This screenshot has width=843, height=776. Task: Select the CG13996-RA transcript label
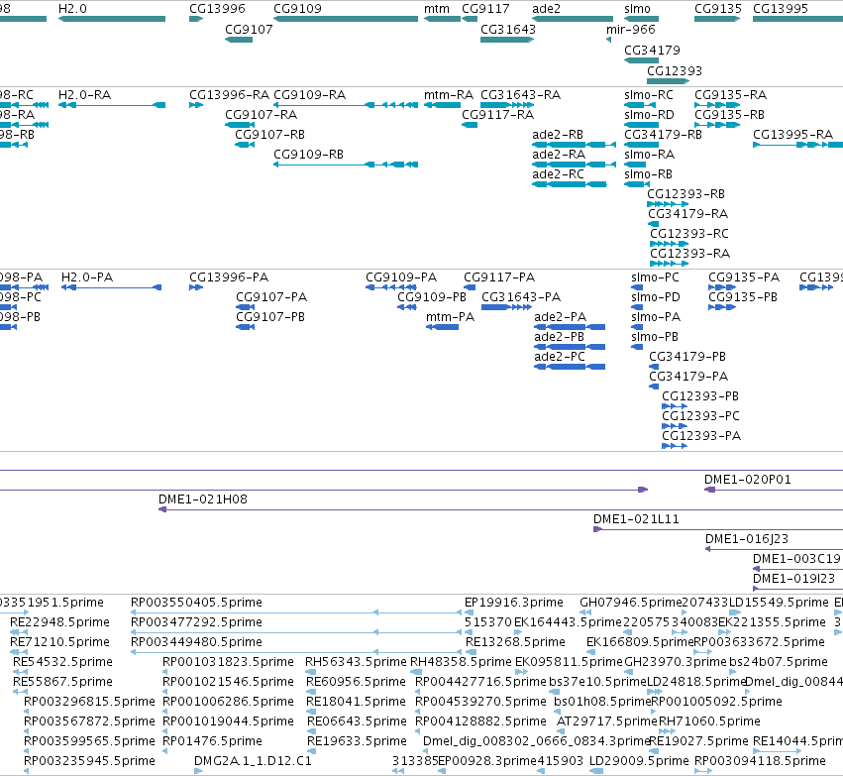[230, 95]
